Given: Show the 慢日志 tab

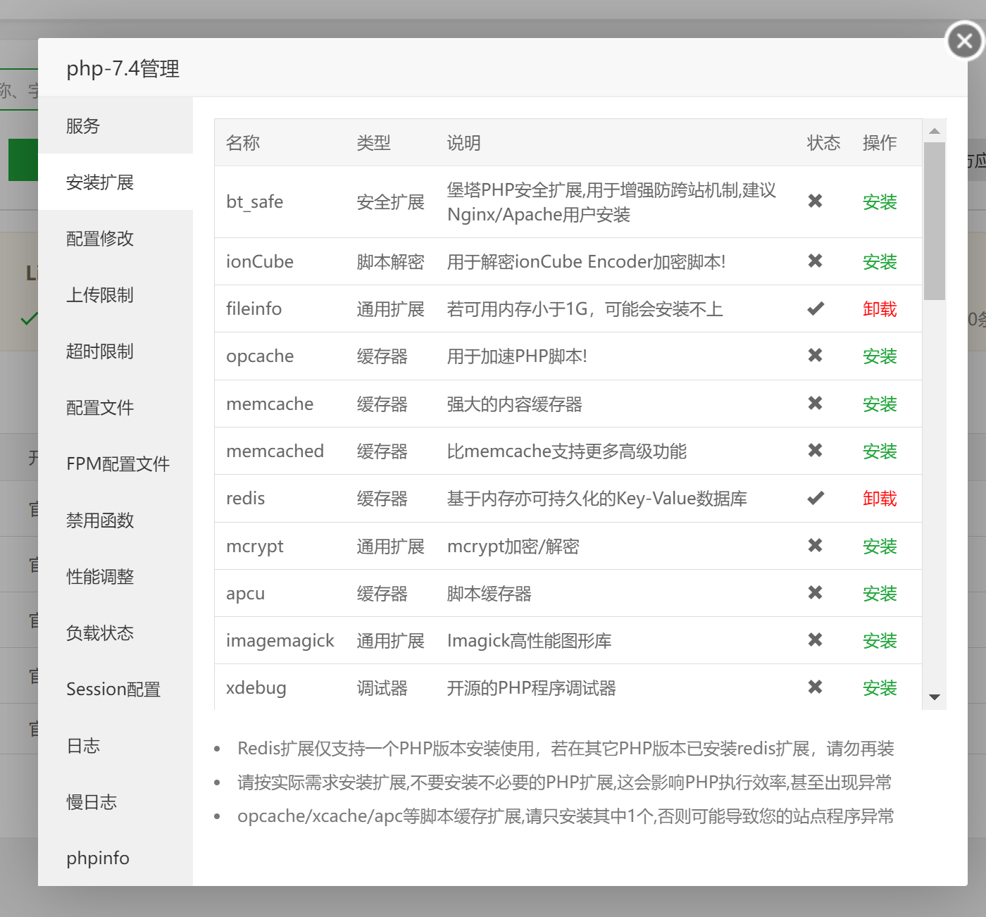Looking at the screenshot, I should 92,802.
